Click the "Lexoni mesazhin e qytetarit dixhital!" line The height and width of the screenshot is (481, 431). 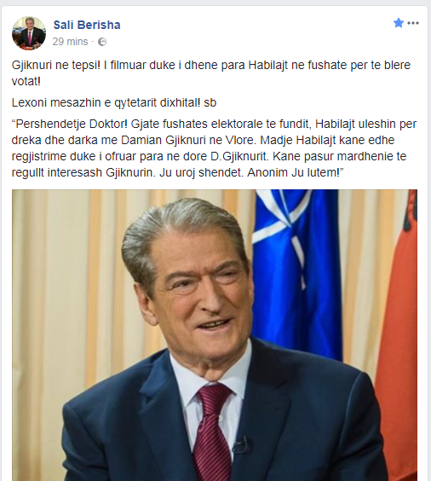pyautogui.click(x=106, y=102)
